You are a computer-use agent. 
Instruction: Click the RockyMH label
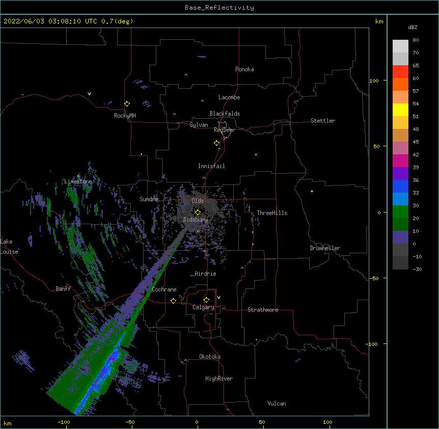(125, 116)
